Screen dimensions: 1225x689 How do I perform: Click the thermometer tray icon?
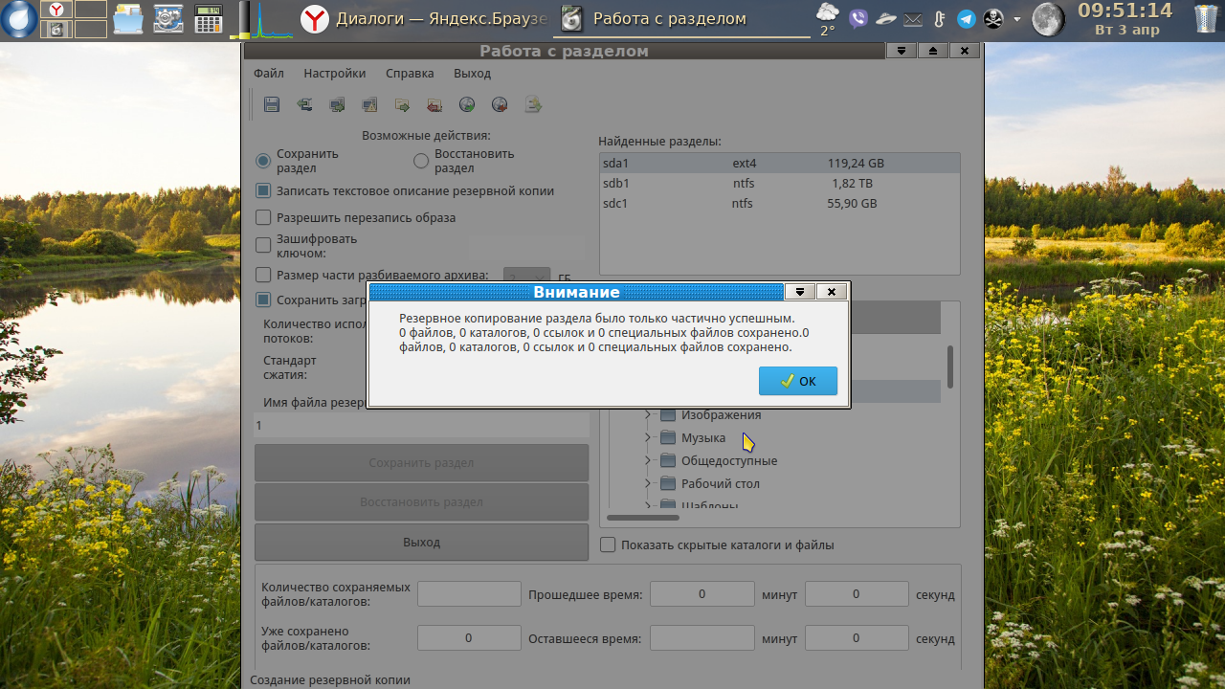tap(939, 18)
